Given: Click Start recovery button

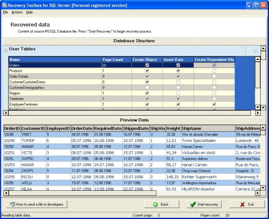Looking at the screenshot, I should coord(204,204).
